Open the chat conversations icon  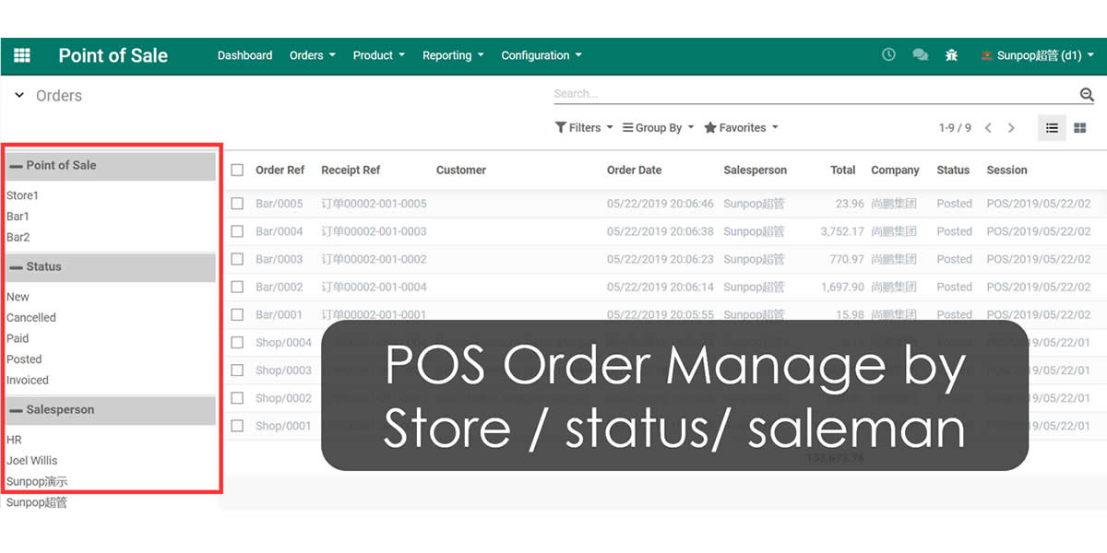(920, 55)
